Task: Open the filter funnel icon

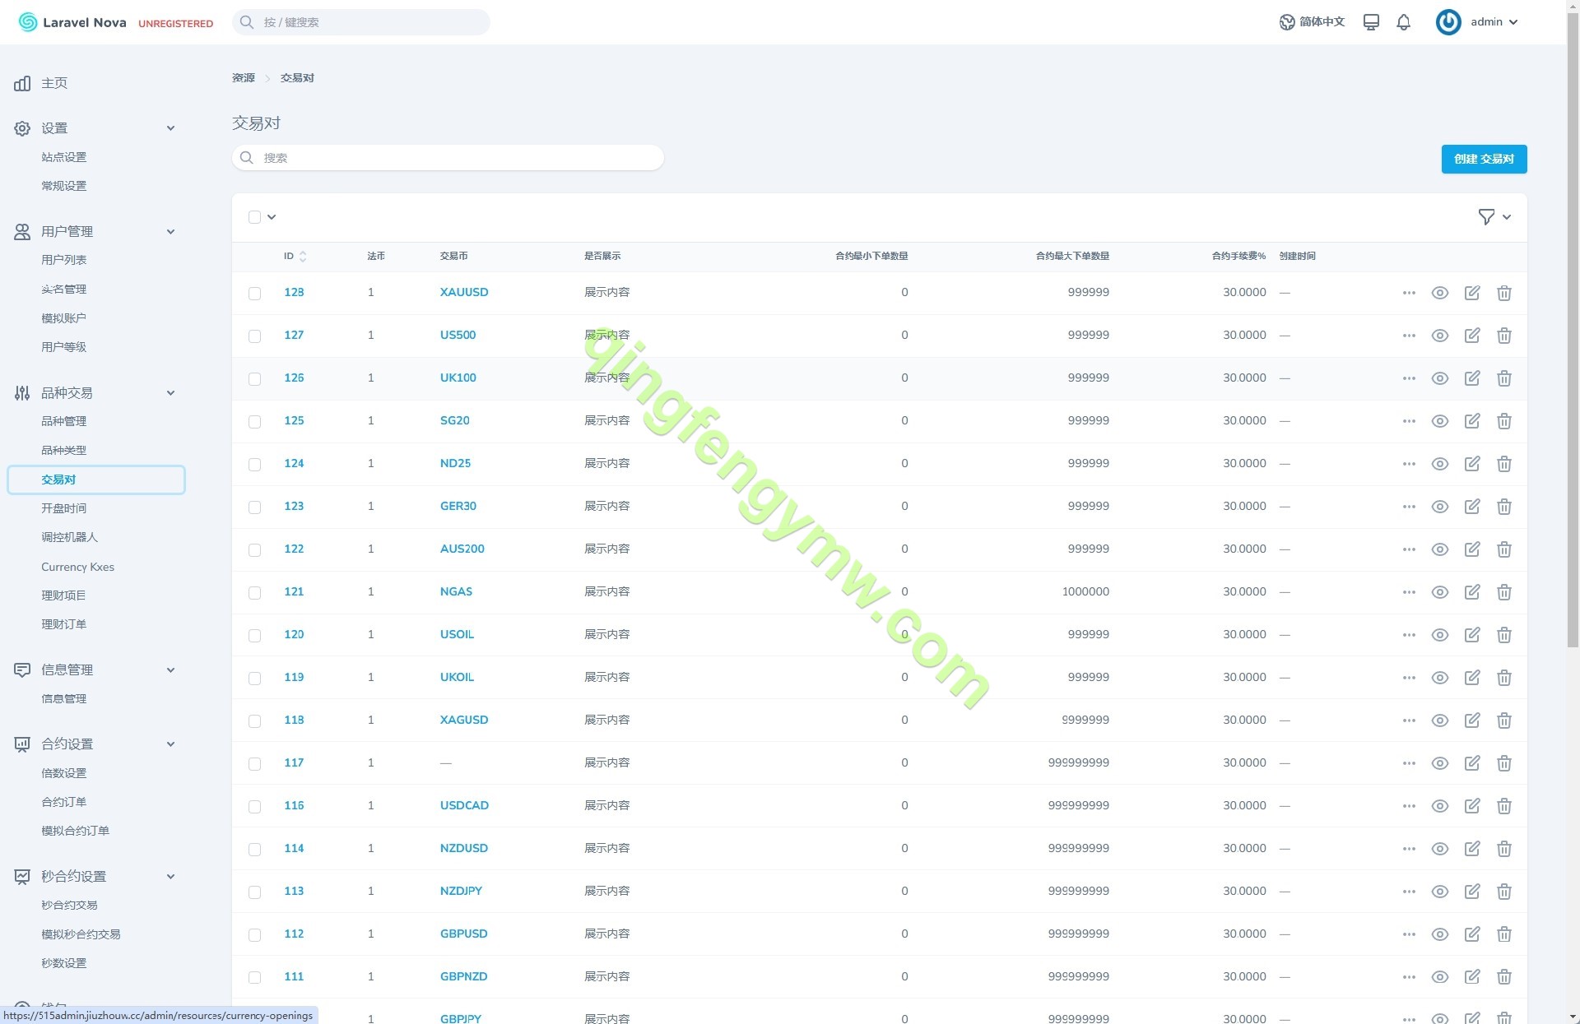Action: [x=1486, y=217]
